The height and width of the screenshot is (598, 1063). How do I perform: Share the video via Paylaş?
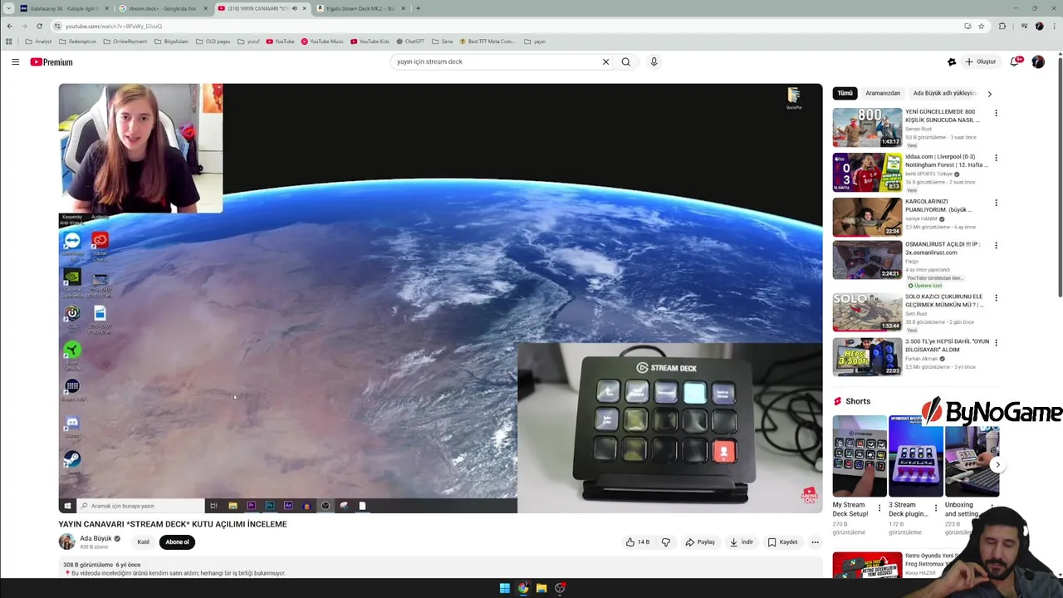coord(699,542)
